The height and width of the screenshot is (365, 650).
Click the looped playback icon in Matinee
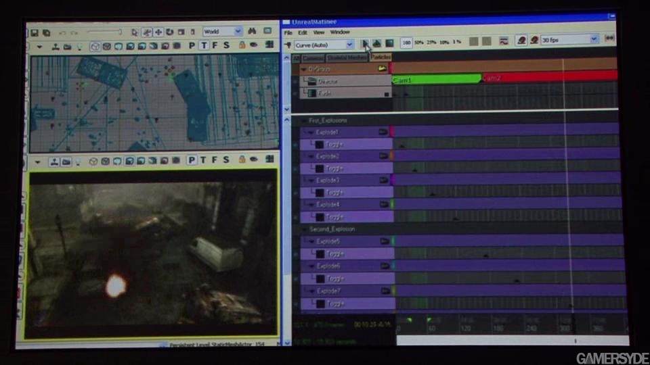[377, 43]
